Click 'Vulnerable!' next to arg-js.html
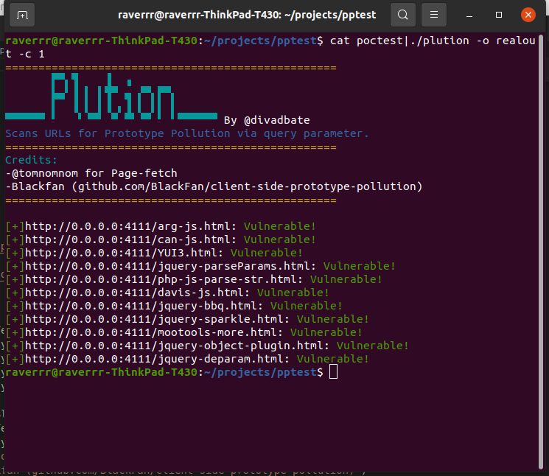 280,226
